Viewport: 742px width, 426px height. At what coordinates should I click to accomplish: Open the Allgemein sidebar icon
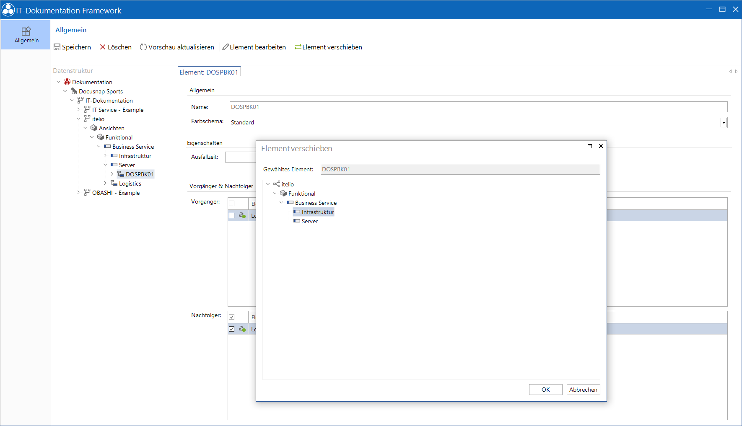[x=26, y=31]
